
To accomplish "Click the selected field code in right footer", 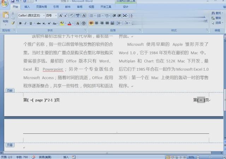I will pos(201,100).
